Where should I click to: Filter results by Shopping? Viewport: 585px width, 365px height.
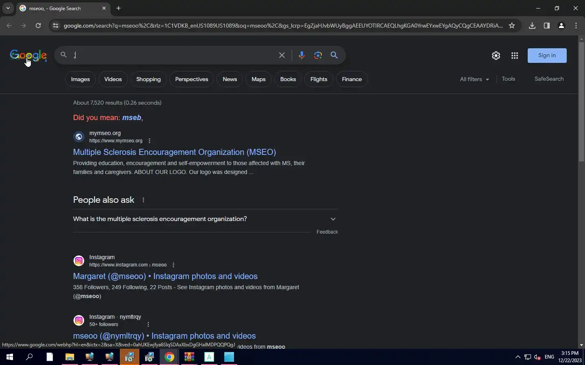pyautogui.click(x=148, y=79)
